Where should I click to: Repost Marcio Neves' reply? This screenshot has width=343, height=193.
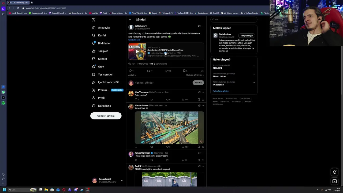[x=152, y=147]
